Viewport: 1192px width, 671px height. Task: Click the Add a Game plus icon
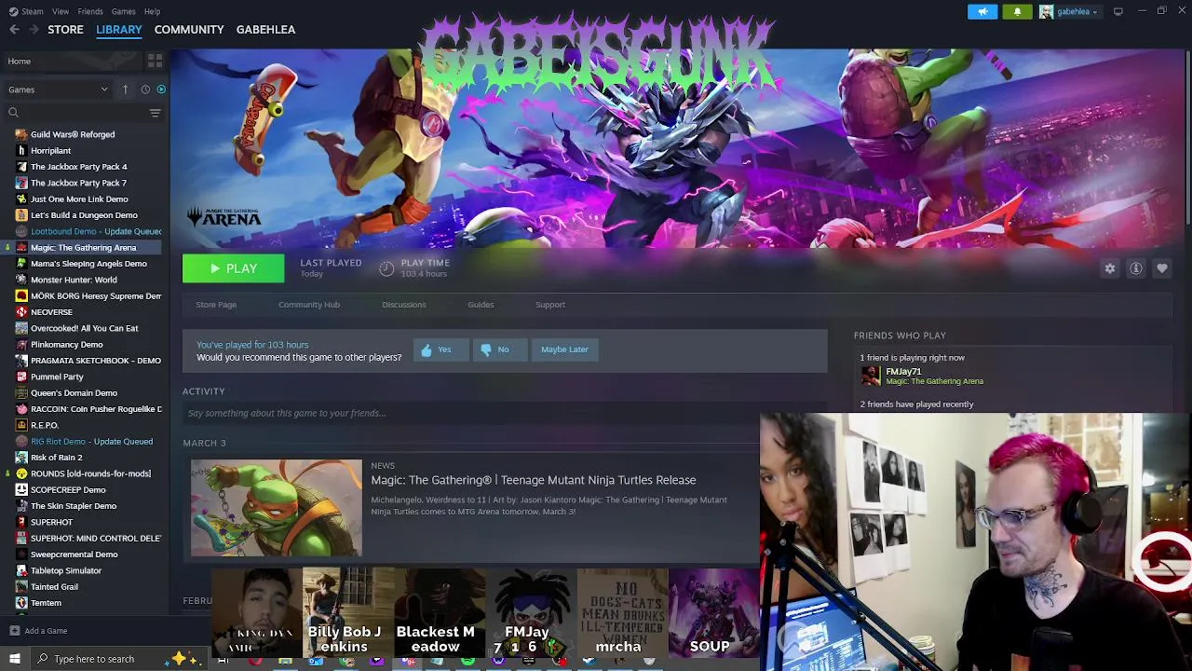(x=14, y=631)
